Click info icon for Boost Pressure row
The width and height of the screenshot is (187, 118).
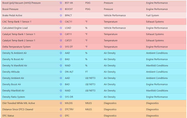[x=61, y=9]
